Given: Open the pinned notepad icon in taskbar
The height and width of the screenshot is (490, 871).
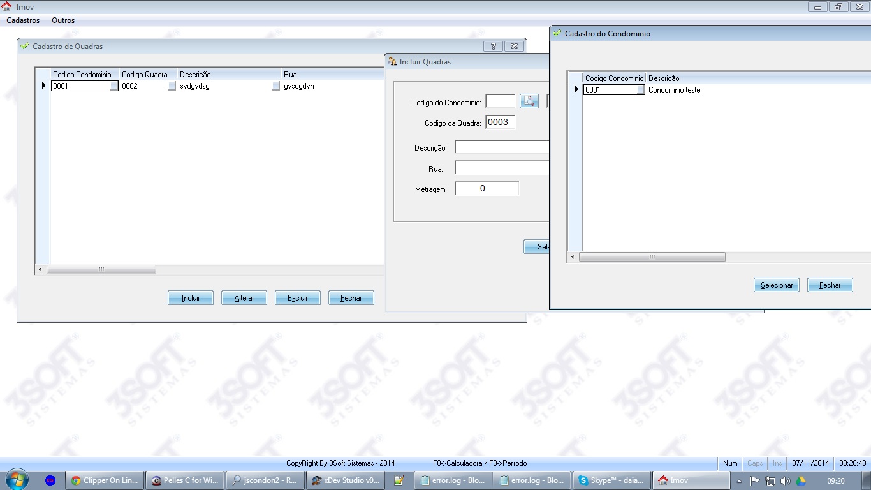Looking at the screenshot, I should 399,480.
